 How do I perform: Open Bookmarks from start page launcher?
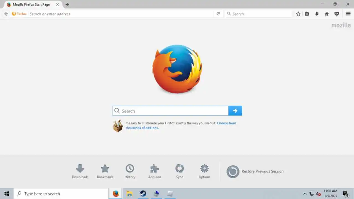pyautogui.click(x=105, y=171)
